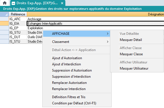Click the Outils DIAF designation cell
This screenshot has width=164, height=108.
click(35, 37)
